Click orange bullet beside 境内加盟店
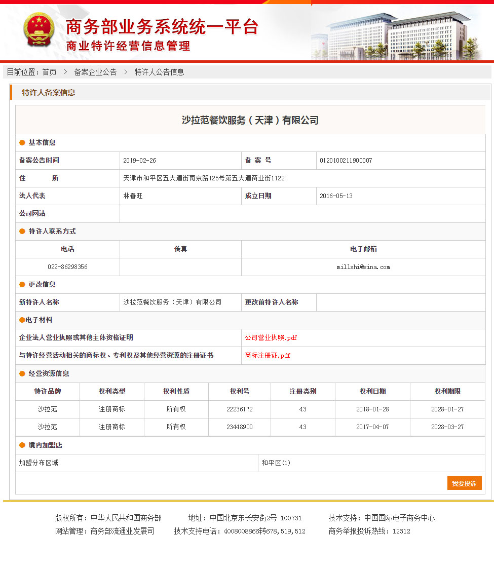The image size is (494, 573). point(22,445)
